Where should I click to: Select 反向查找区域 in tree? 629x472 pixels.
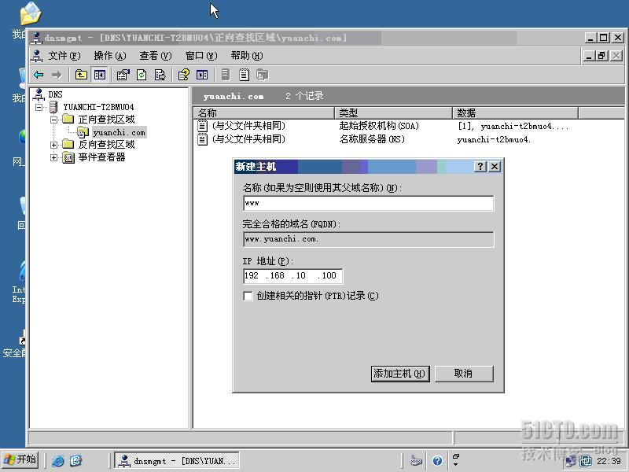(106, 145)
